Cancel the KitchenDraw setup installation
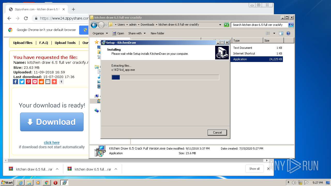 point(217,133)
